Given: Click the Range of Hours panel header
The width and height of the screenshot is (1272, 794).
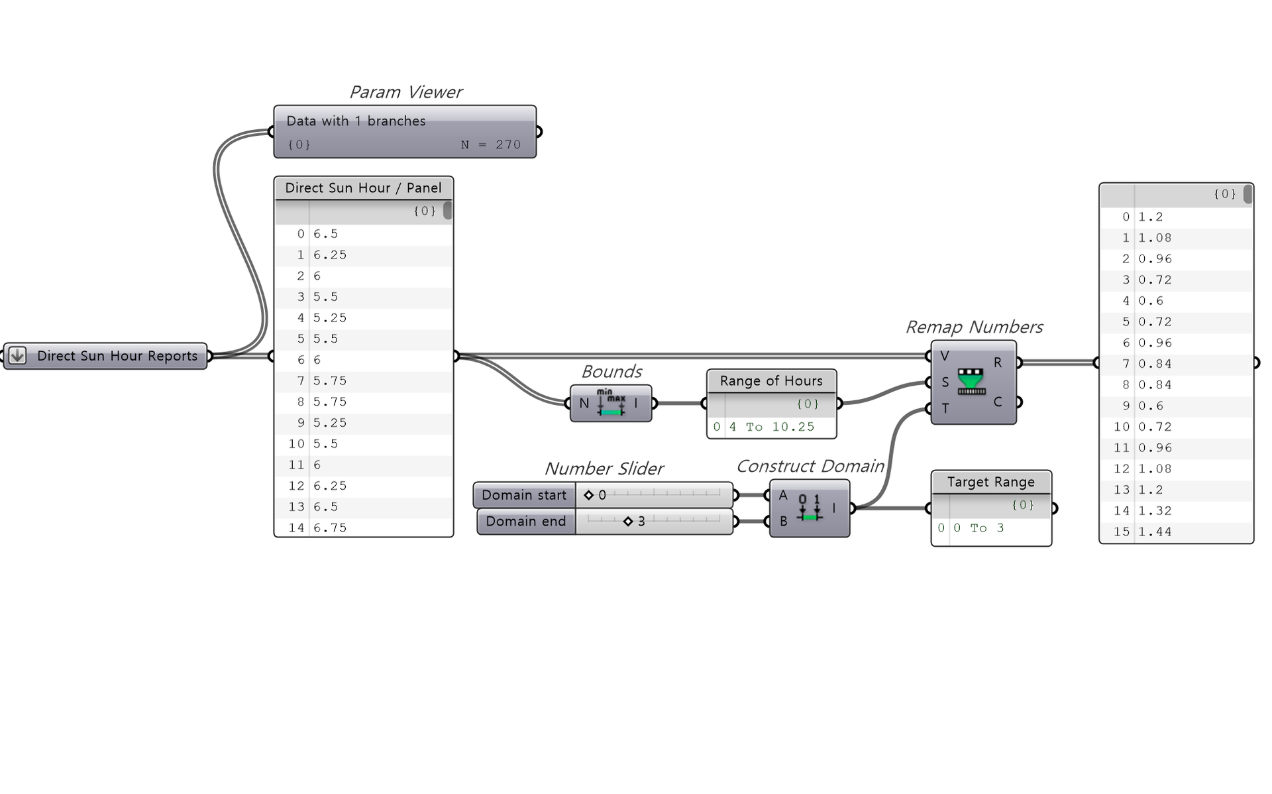Looking at the screenshot, I should [x=771, y=381].
